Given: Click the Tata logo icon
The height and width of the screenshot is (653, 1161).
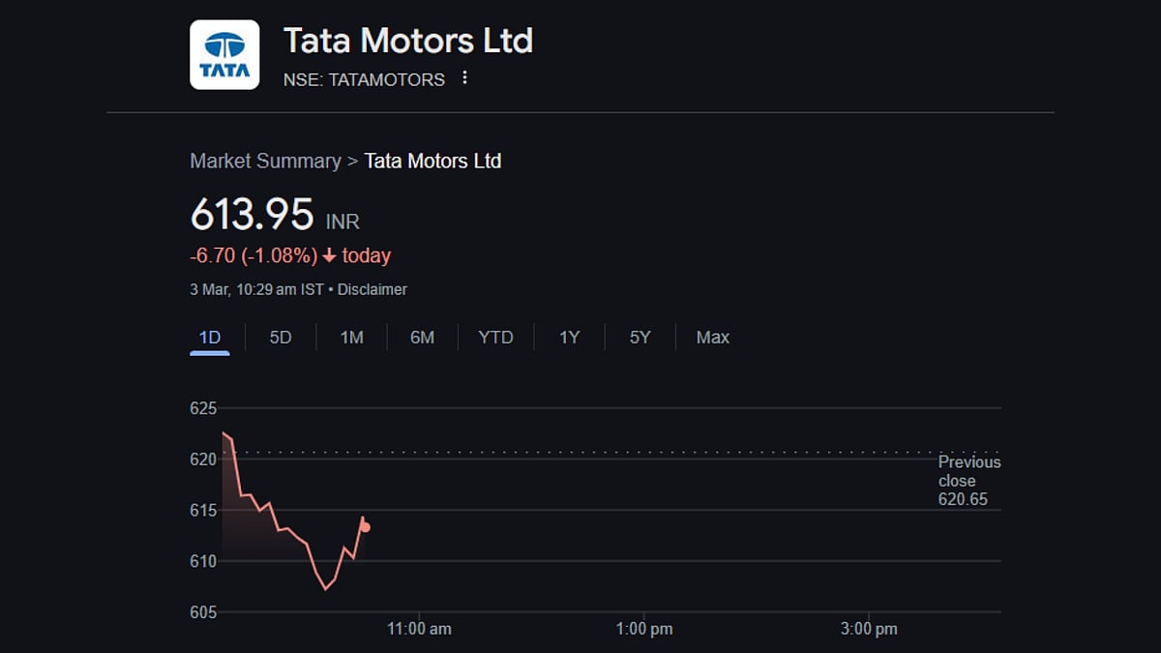Looking at the screenshot, I should pyautogui.click(x=224, y=55).
